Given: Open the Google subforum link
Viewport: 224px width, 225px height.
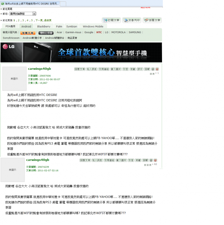Looking at the screenshot, I should (x=89, y=32).
